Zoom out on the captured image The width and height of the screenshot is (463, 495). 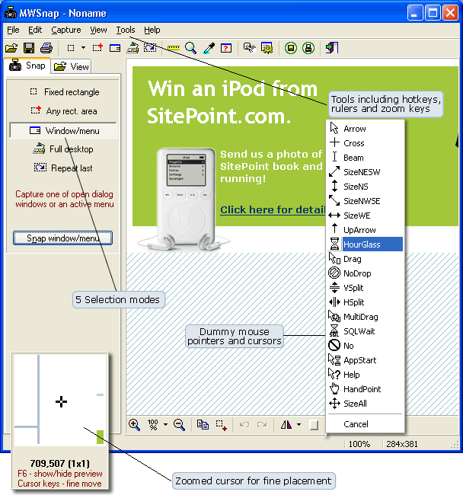(x=179, y=425)
